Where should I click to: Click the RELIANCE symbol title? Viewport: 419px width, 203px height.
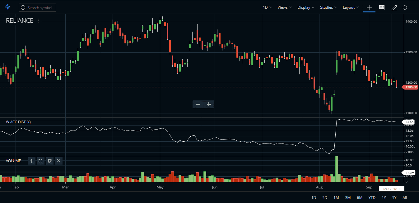coord(20,20)
